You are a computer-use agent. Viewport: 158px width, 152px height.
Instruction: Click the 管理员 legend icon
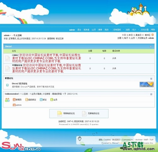(x=14, y=99)
